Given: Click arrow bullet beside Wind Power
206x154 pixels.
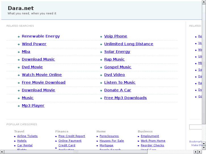Looking at the screenshot, I should [19, 44].
